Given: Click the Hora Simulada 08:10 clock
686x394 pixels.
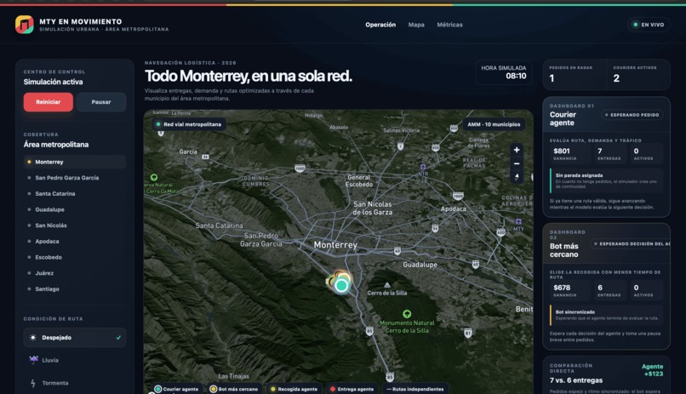Looking at the screenshot, I should pos(504,72).
